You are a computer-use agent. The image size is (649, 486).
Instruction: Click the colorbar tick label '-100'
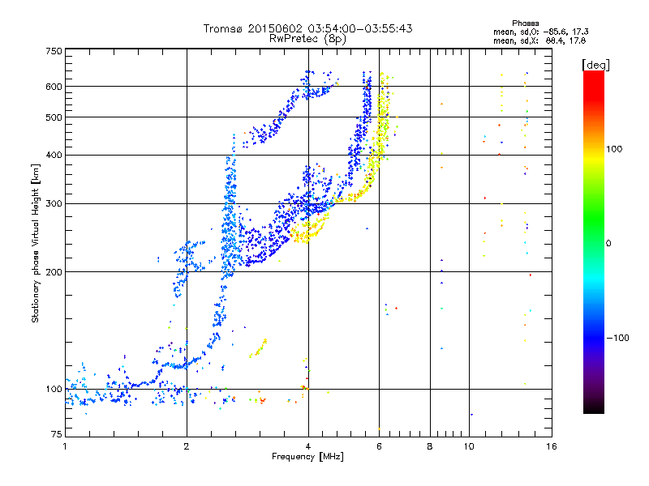(x=618, y=338)
